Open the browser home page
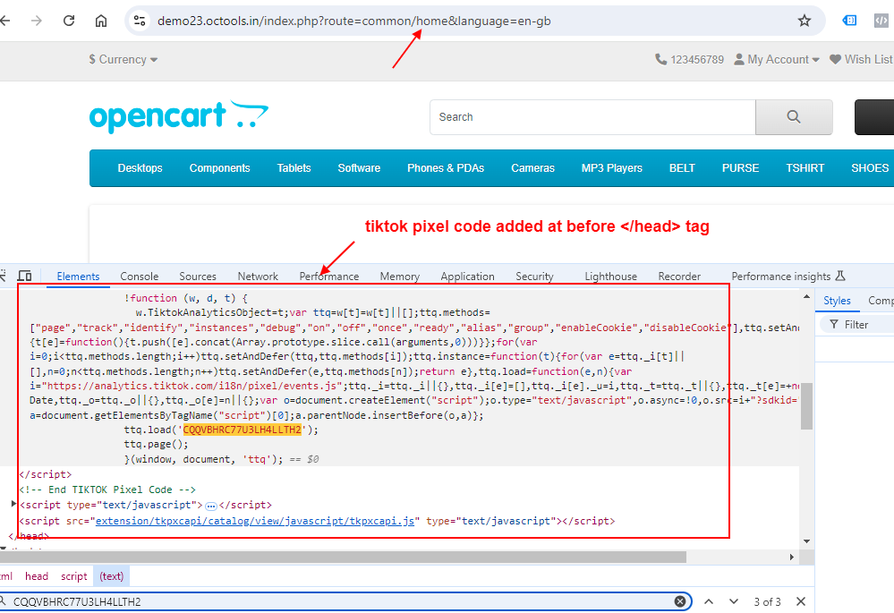Image resolution: width=894 pixels, height=613 pixels. [101, 21]
